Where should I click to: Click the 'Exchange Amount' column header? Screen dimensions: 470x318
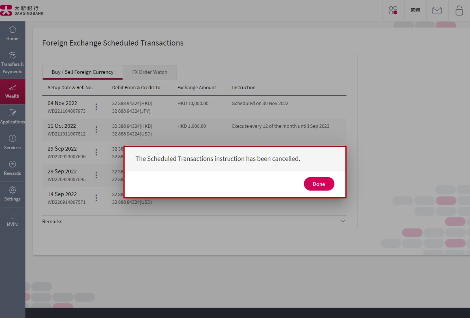[197, 88]
